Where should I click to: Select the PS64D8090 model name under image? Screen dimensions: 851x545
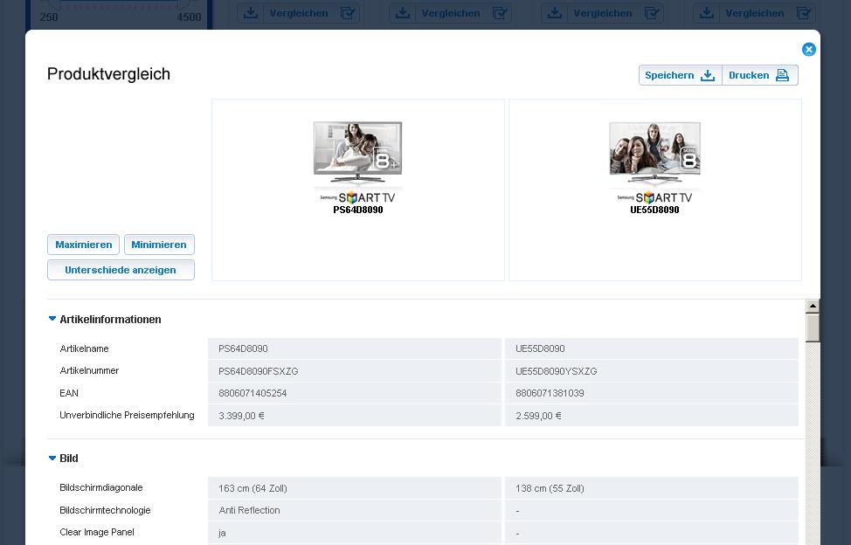click(358, 210)
